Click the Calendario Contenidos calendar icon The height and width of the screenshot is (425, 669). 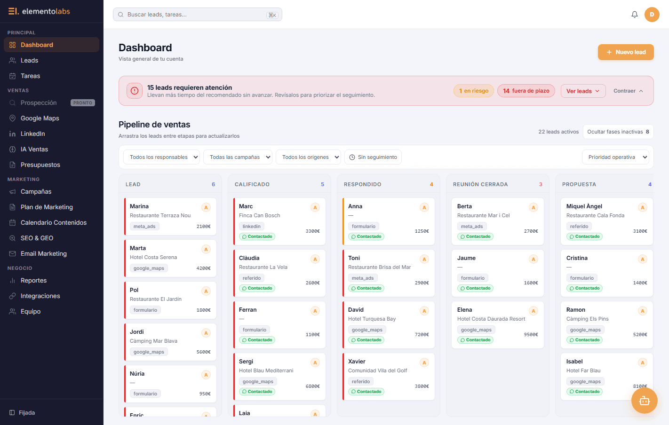click(x=13, y=223)
